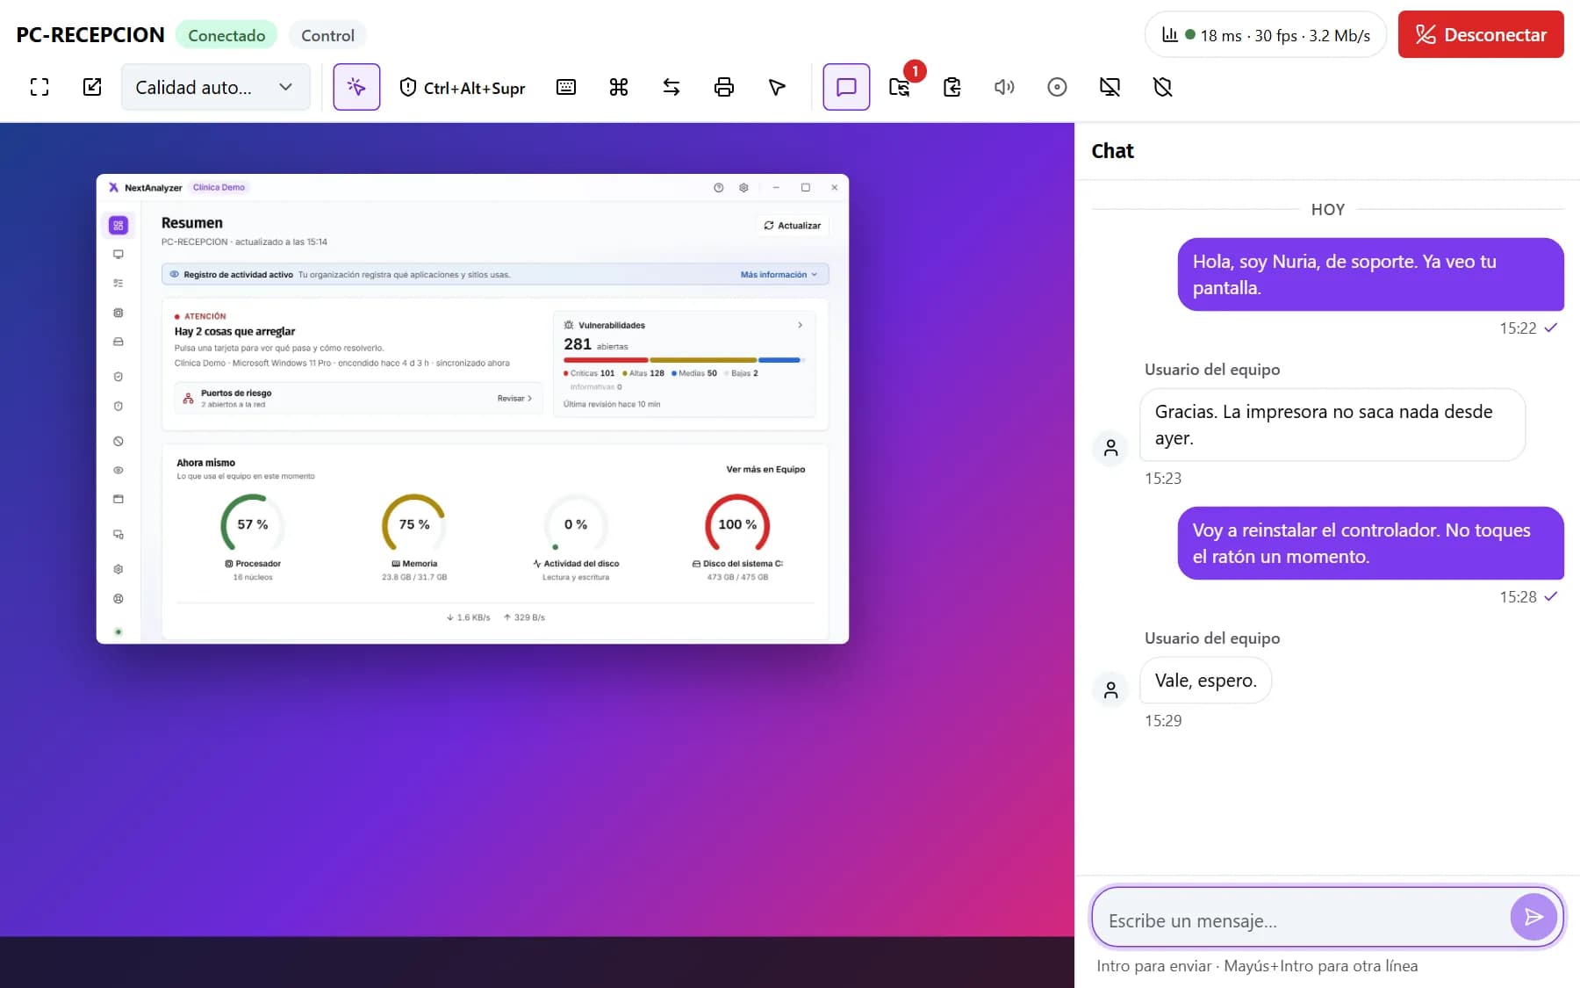Click Ver más en Equipo link

pyautogui.click(x=765, y=469)
